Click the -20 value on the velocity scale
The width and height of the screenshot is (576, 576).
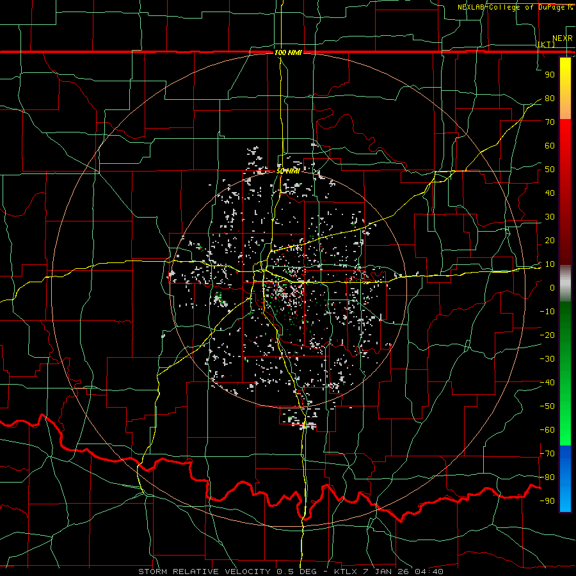tap(547, 335)
